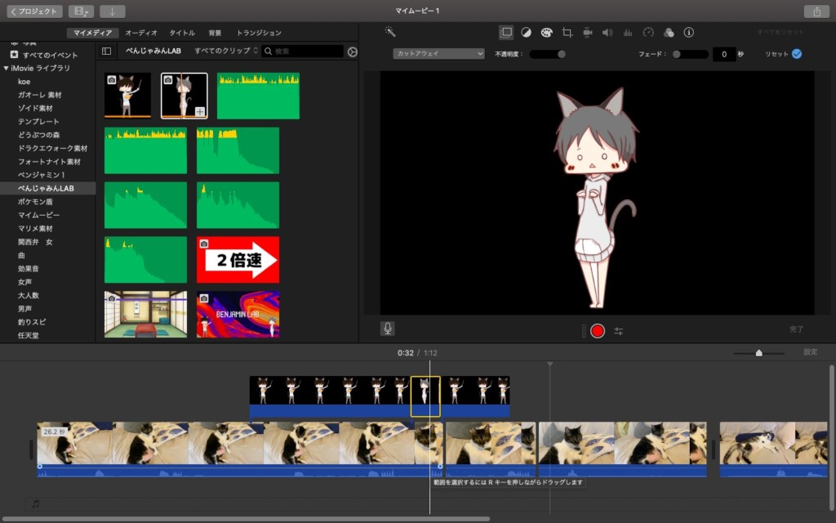The height and width of the screenshot is (523, 836).
Task: Select ガオーレ 素材 event
Action: 40,95
